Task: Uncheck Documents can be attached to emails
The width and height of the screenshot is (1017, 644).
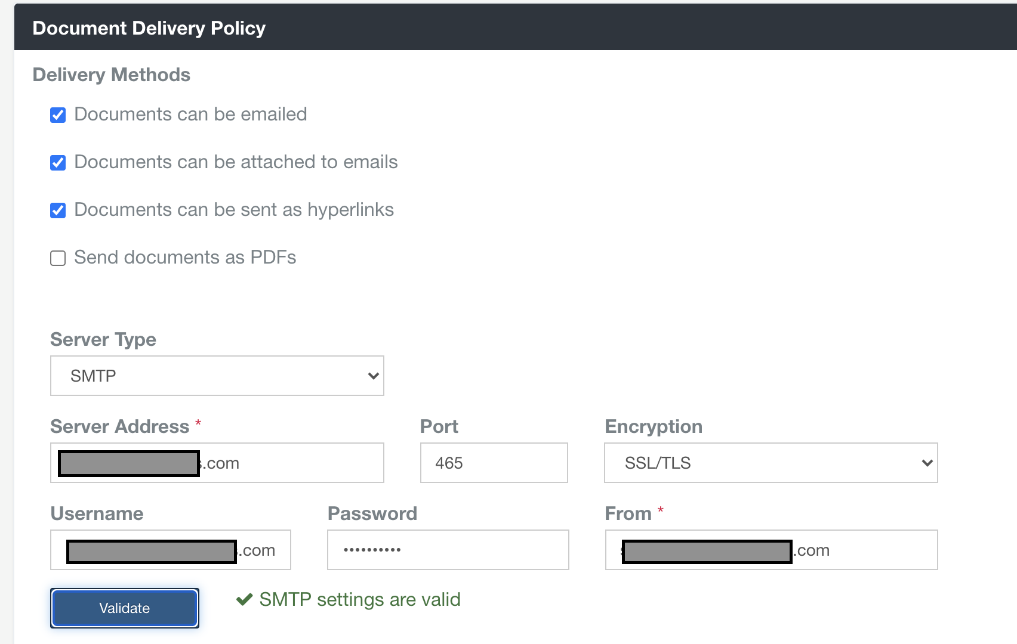Action: point(57,162)
